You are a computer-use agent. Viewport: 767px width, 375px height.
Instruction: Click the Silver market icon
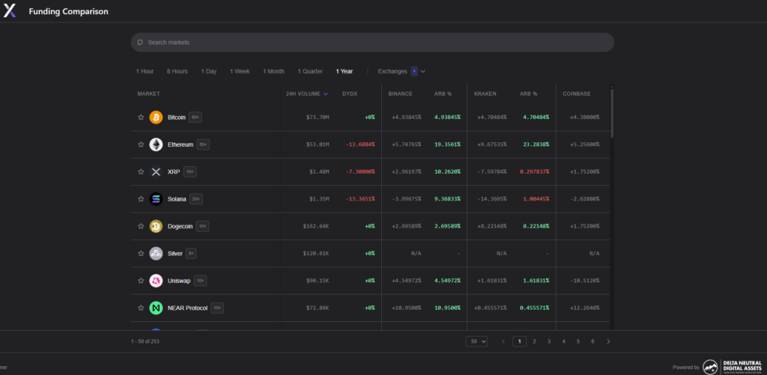pos(156,254)
